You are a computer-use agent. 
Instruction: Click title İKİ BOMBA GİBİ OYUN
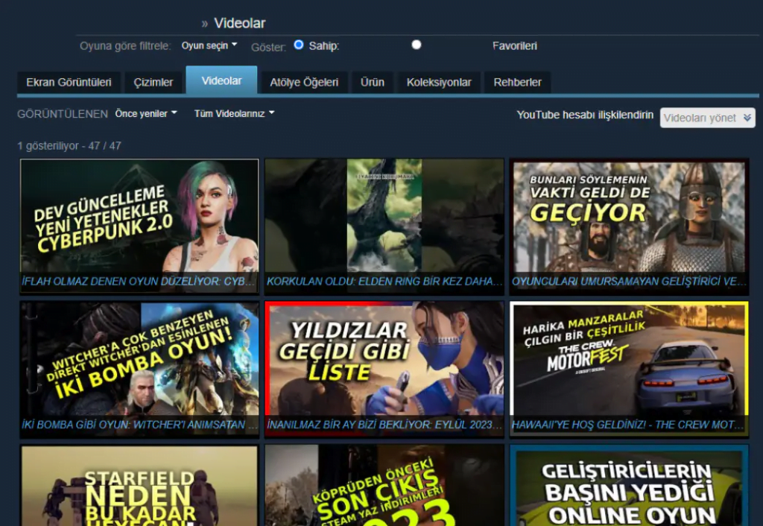tap(139, 425)
